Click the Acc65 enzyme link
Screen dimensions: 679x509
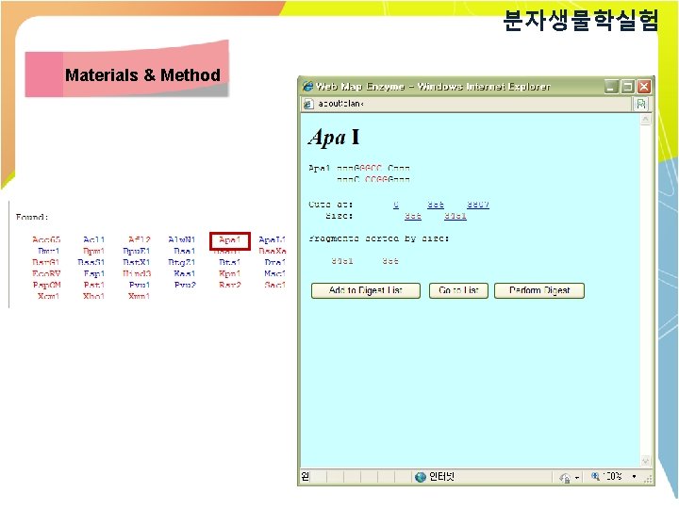46,239
